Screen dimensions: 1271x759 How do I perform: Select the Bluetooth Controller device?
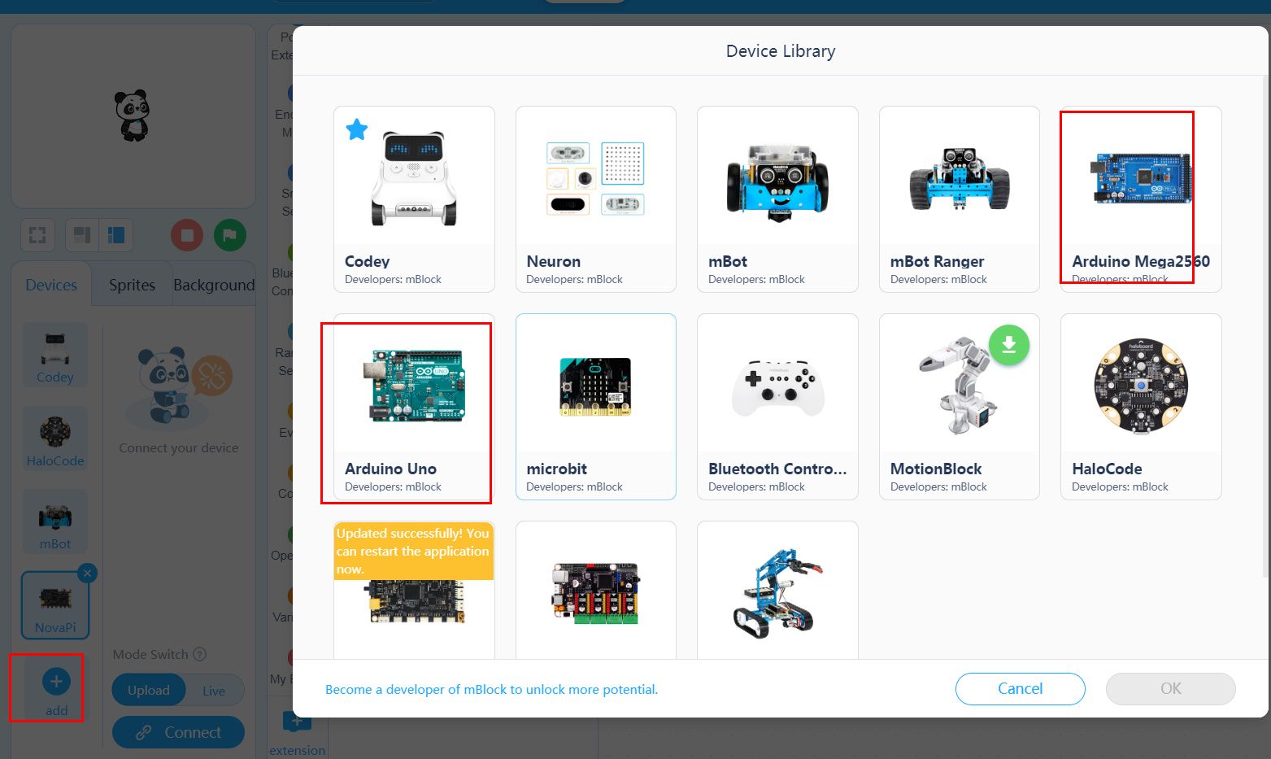[x=777, y=407]
